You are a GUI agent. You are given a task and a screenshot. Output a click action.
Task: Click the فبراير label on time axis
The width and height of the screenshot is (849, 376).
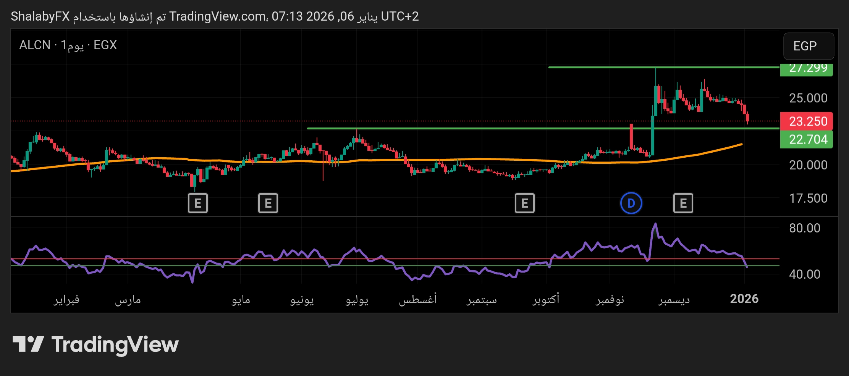[66, 300]
